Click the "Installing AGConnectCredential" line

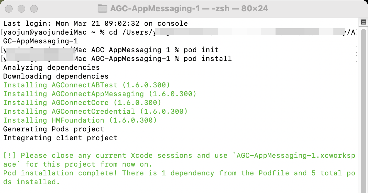(95, 112)
